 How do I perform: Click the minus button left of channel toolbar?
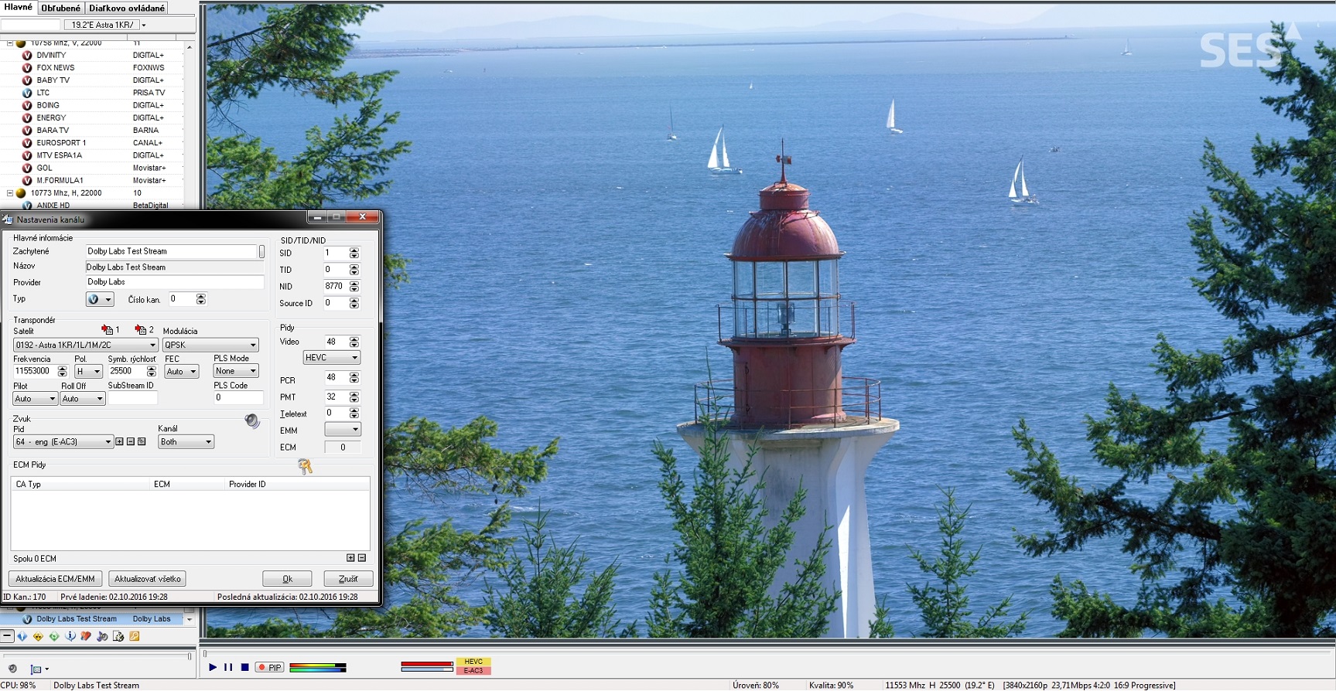[x=7, y=636]
